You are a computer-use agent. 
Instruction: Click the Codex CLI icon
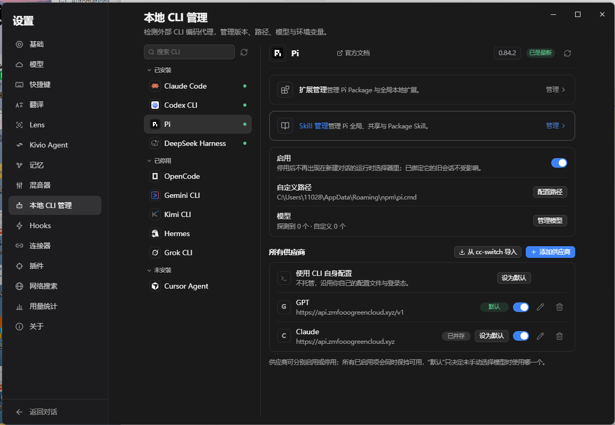click(155, 105)
